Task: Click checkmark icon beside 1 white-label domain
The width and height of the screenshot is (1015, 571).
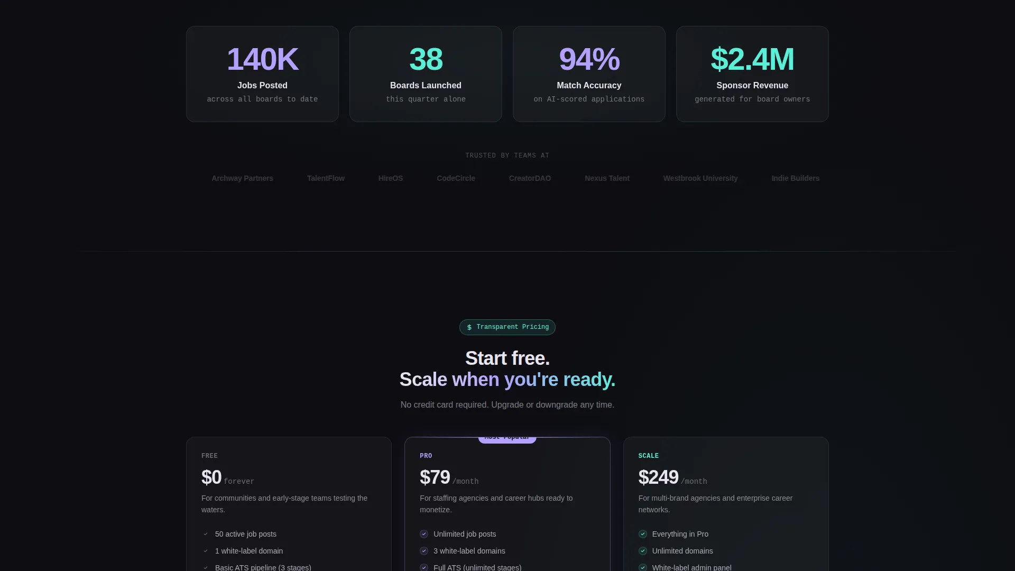Action: [x=206, y=551]
